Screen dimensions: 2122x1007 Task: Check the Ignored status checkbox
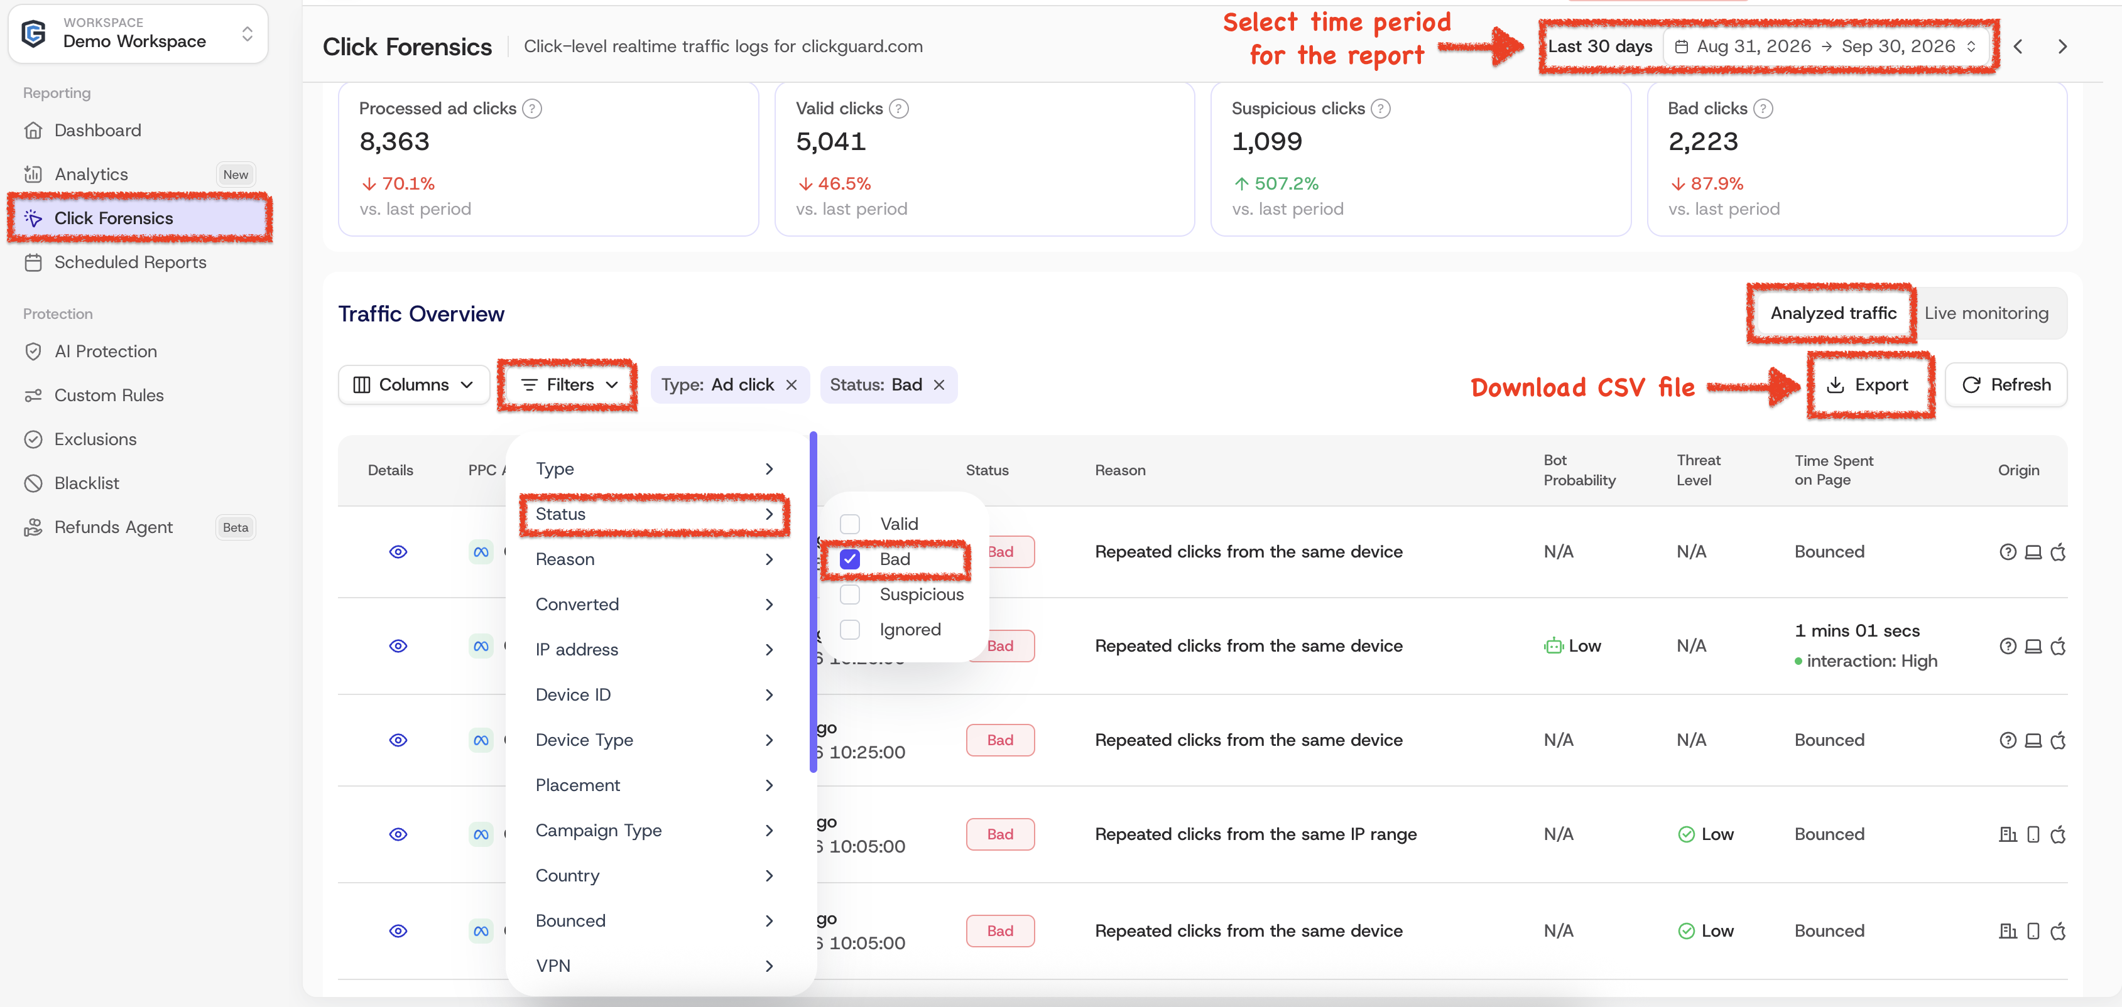850,630
